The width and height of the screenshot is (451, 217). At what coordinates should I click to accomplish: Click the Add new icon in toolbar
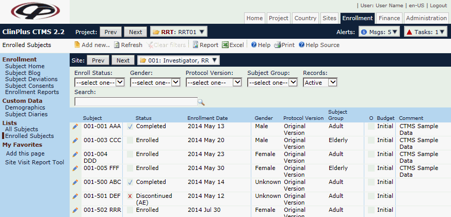[77, 45]
